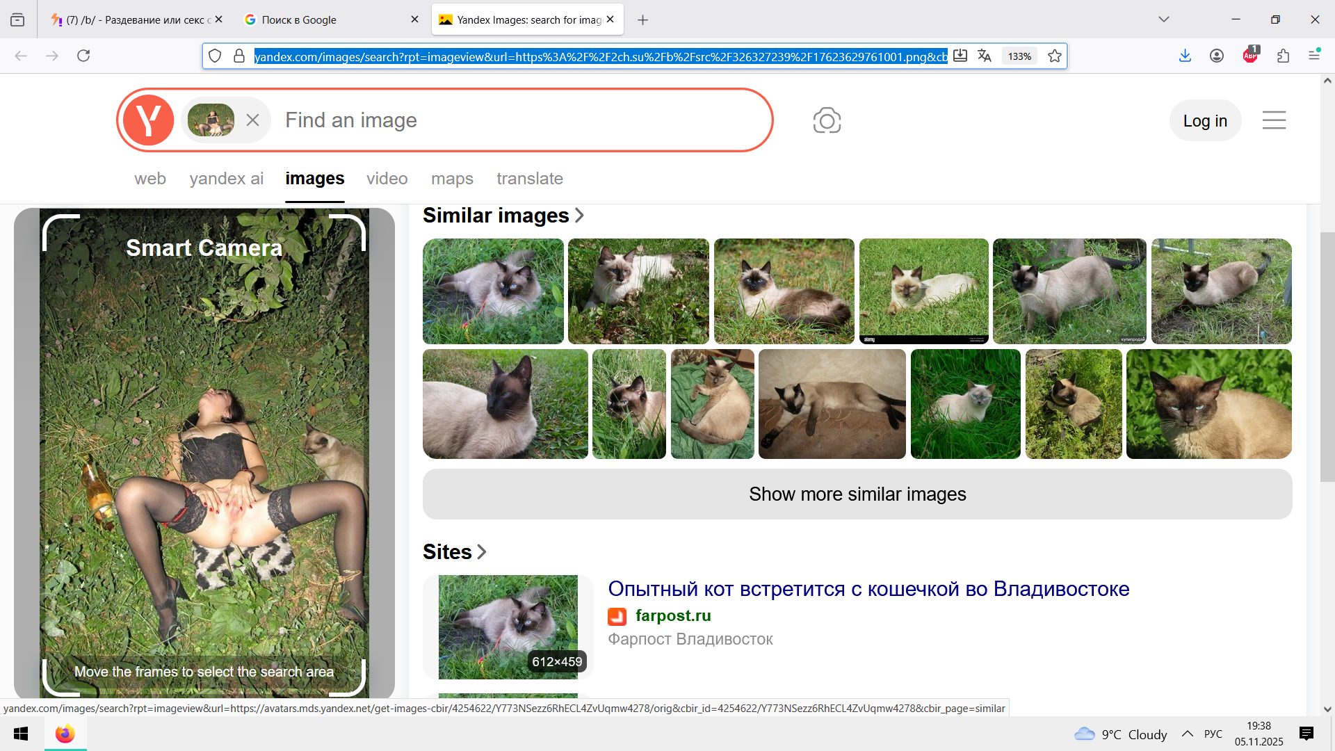Expand Similar images section arrow
The image size is (1335, 751).
[x=580, y=216]
